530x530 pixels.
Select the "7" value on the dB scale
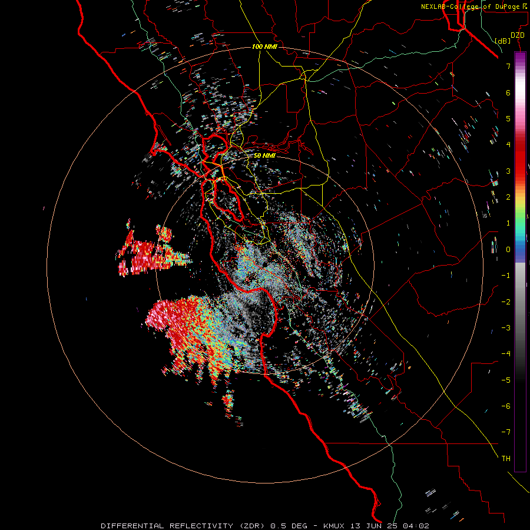click(508, 66)
